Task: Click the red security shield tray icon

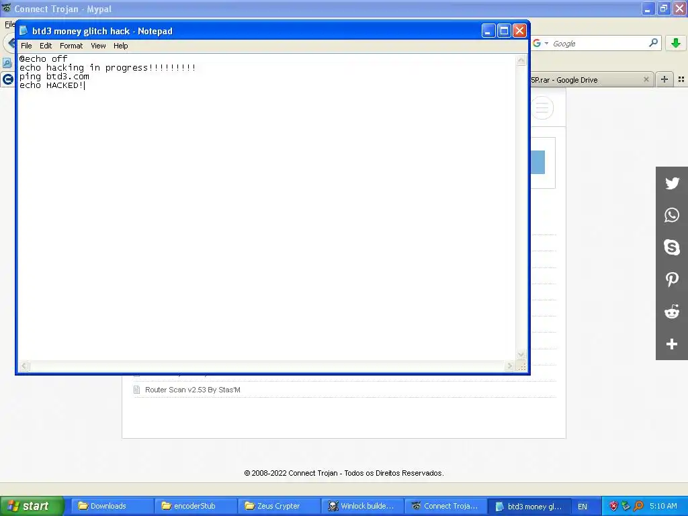Action: coord(614,507)
